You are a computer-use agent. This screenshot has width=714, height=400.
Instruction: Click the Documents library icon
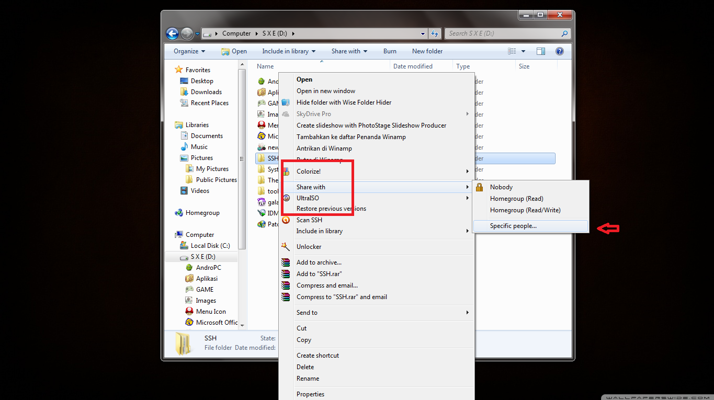[x=184, y=136]
